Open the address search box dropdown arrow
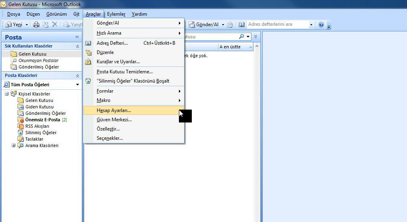 tap(311, 25)
